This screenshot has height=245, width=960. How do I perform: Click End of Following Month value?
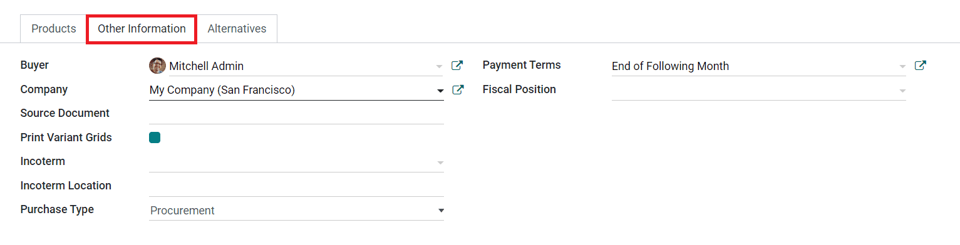click(670, 66)
